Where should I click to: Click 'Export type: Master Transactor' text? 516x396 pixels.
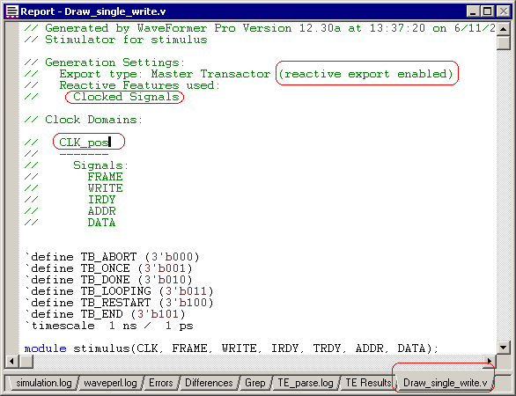point(165,74)
